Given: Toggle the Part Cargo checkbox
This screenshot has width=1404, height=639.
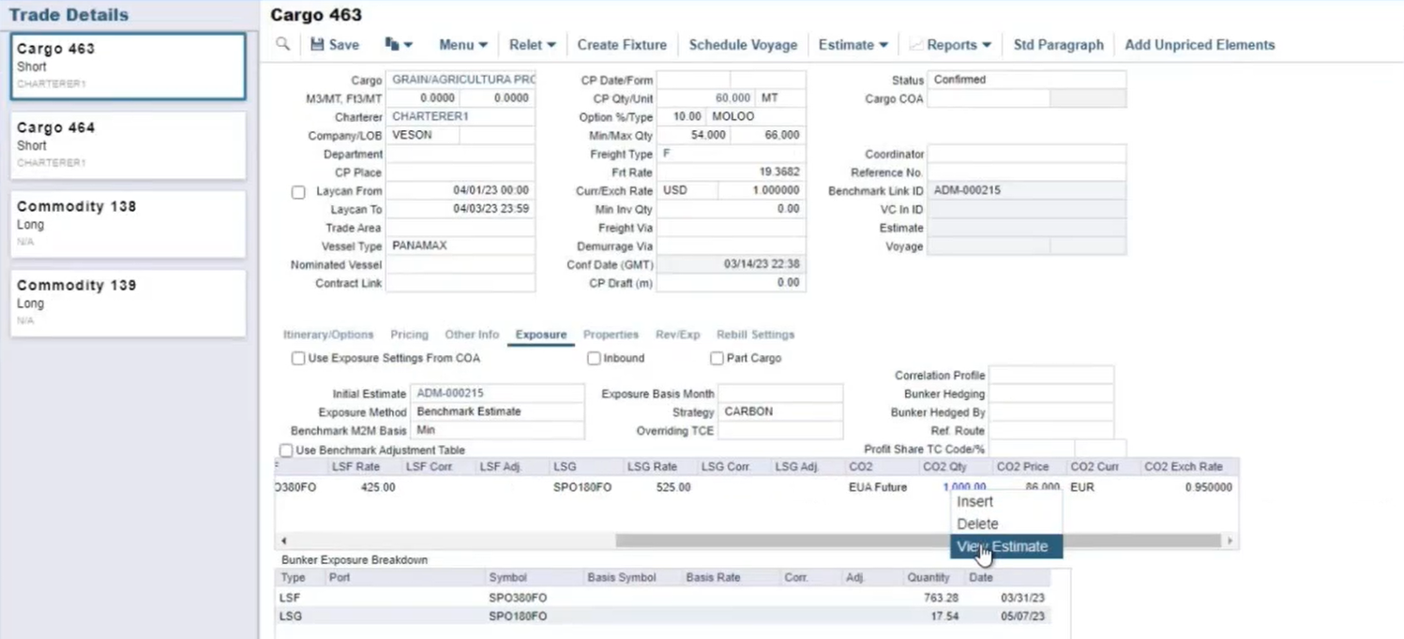Looking at the screenshot, I should tap(717, 358).
